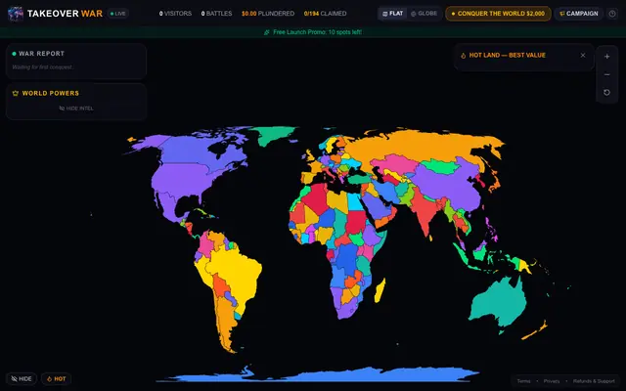Zoom out with the minus button
The width and height of the screenshot is (626, 391).
pyautogui.click(x=606, y=74)
